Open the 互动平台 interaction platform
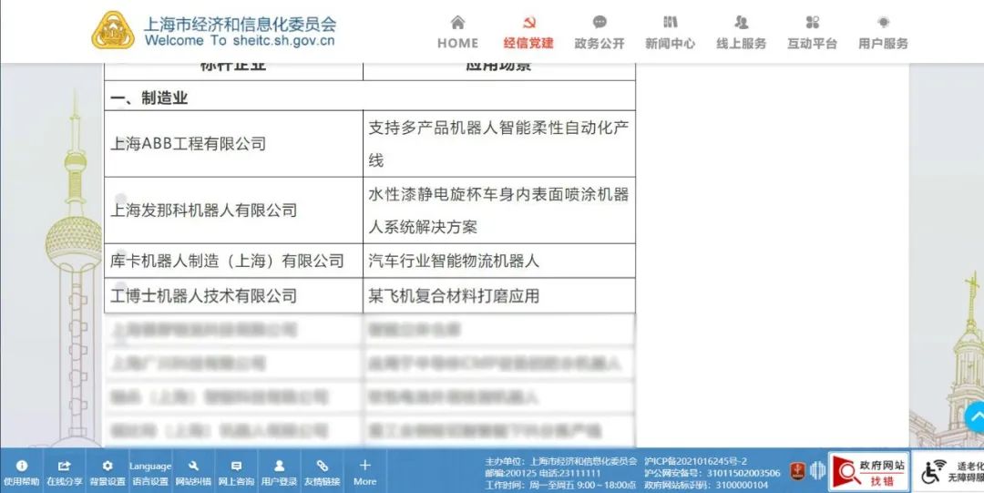 812,32
